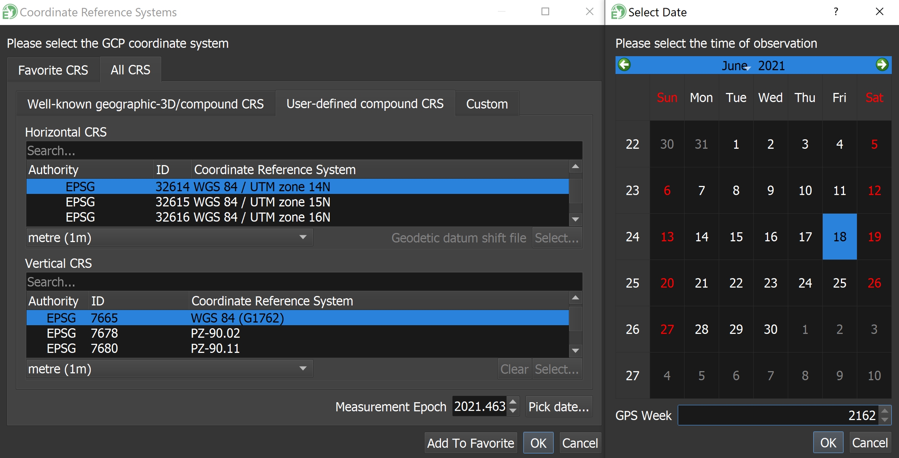Go to next month in calendar
The width and height of the screenshot is (899, 458).
coord(882,65)
